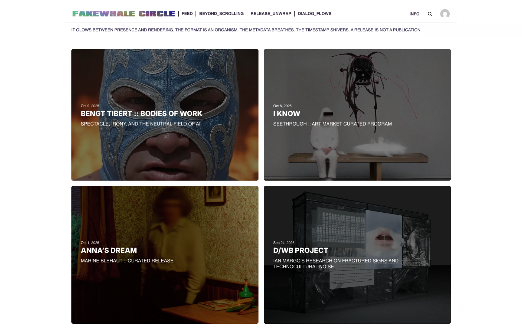Open the search magnifier icon

430,14
